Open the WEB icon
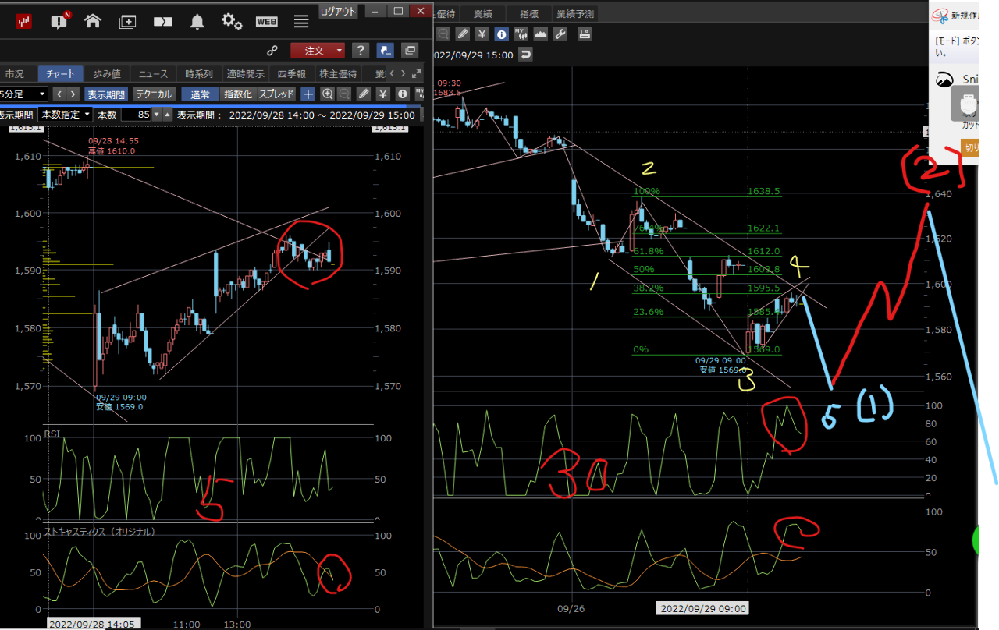Screen dimensions: 999x630 tap(267, 22)
